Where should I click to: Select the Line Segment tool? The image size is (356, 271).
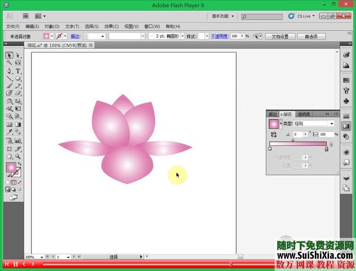pyautogui.click(x=9, y=78)
